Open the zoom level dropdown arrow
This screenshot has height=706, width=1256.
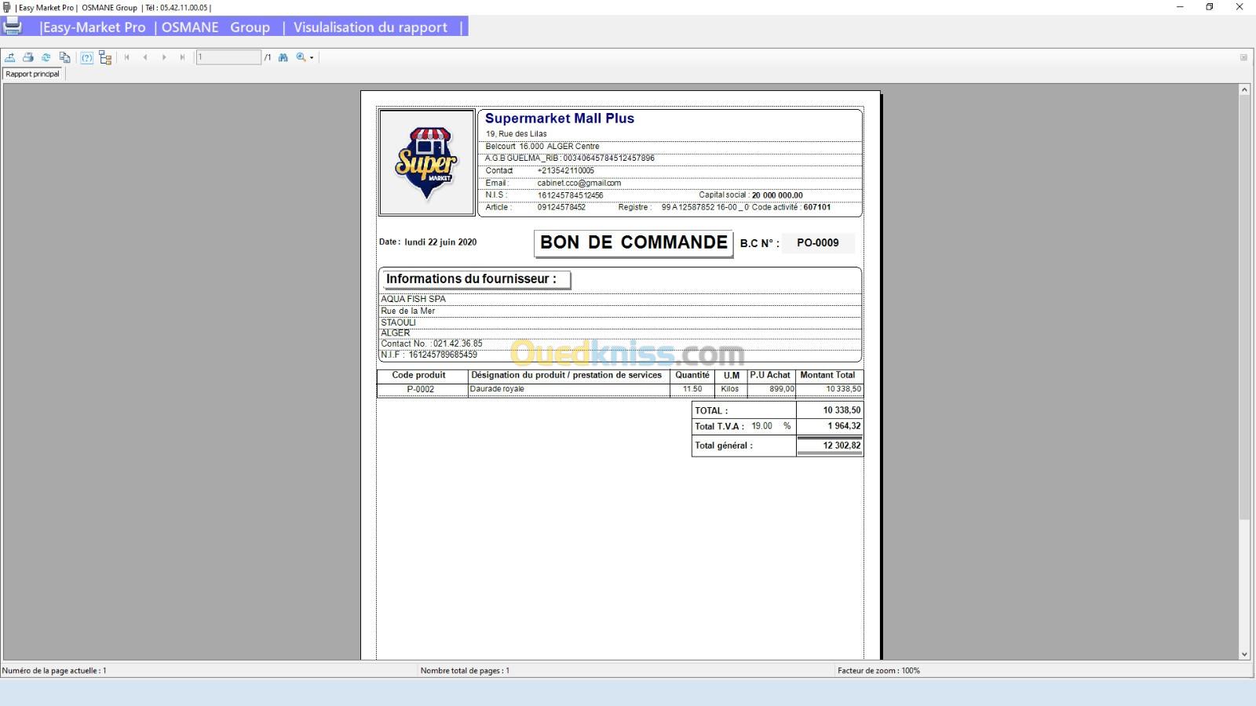(x=312, y=58)
